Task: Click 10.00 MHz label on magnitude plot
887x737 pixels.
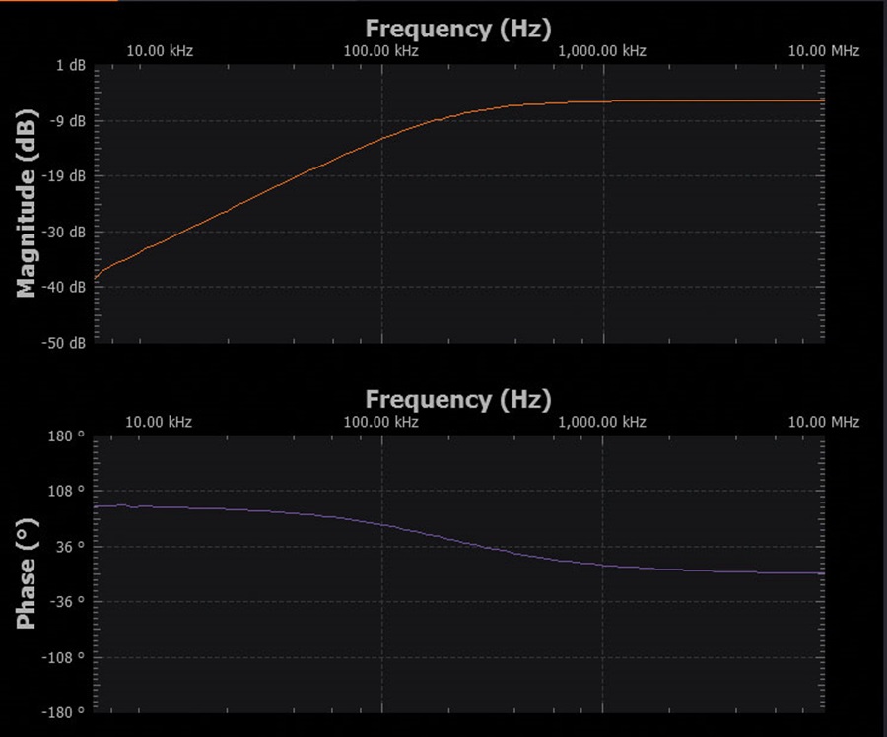Action: (x=824, y=51)
